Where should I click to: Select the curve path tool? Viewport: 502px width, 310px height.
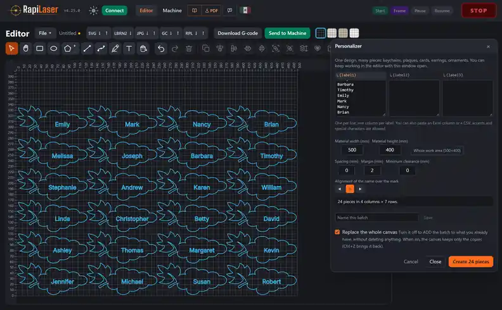(x=101, y=49)
